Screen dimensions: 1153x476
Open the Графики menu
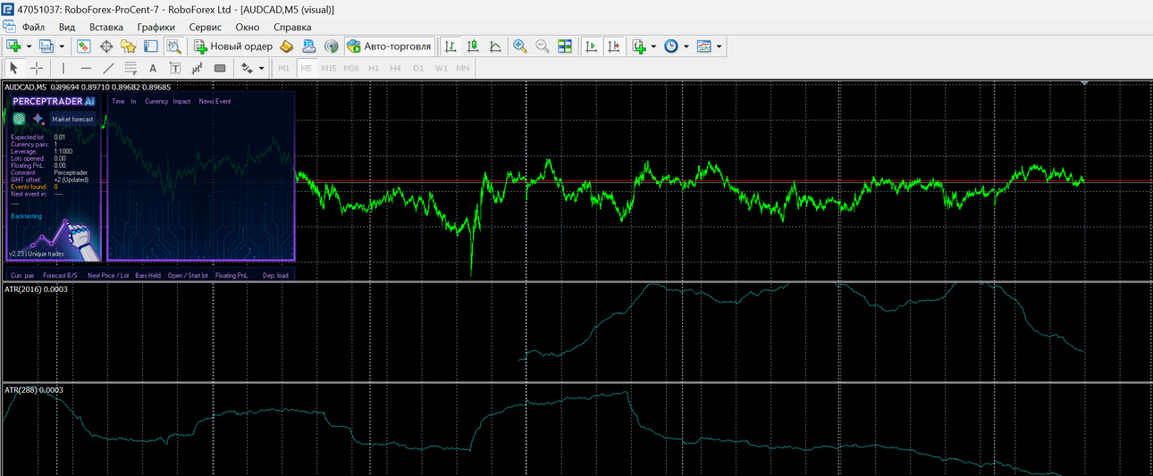[x=156, y=27]
